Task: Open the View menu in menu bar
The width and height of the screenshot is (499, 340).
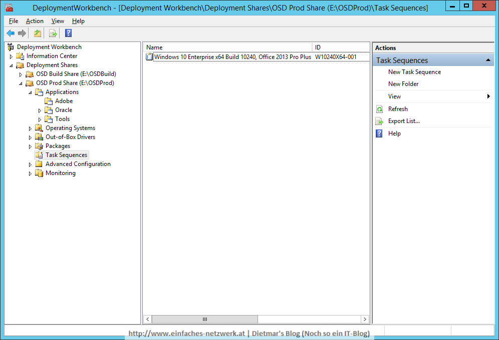Action: 58,21
